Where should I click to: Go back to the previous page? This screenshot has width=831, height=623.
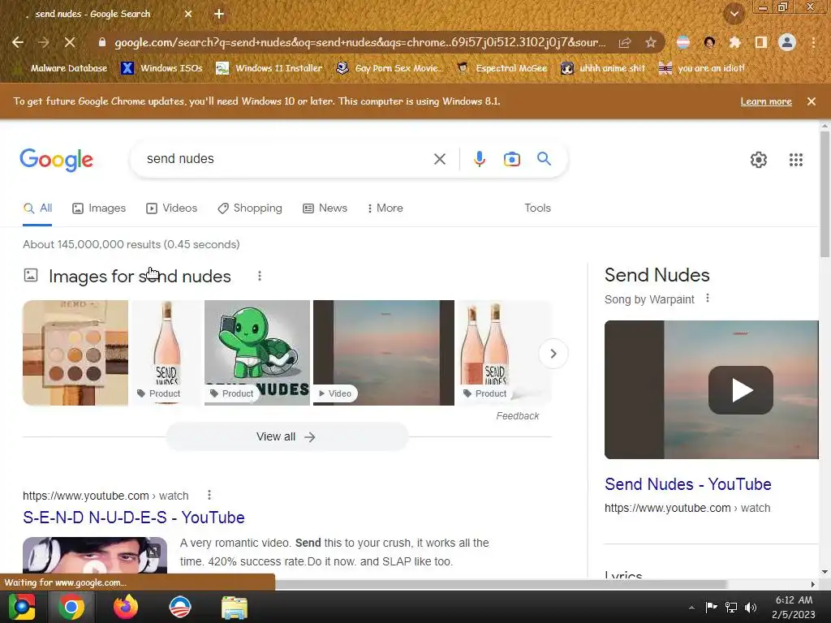click(18, 42)
